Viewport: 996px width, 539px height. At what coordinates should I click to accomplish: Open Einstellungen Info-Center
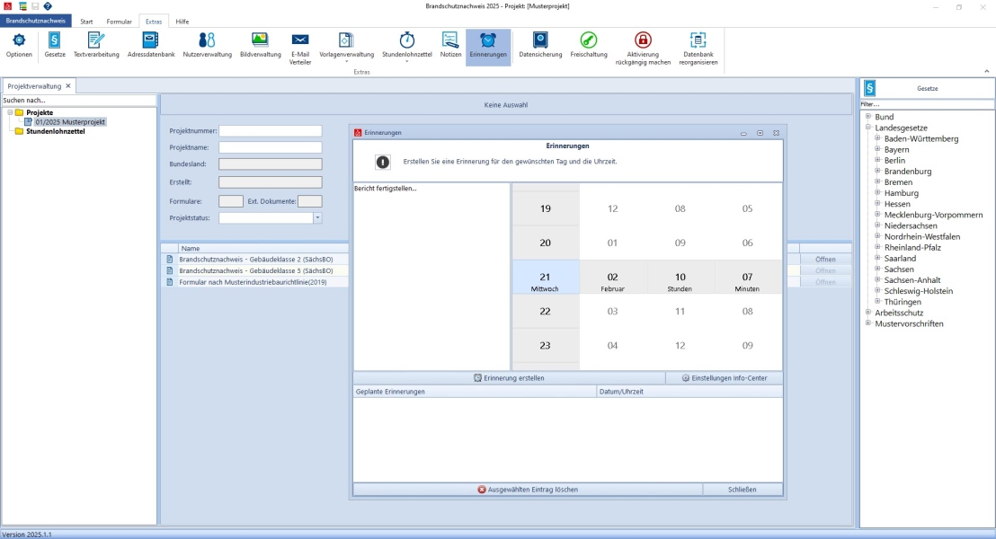click(725, 377)
